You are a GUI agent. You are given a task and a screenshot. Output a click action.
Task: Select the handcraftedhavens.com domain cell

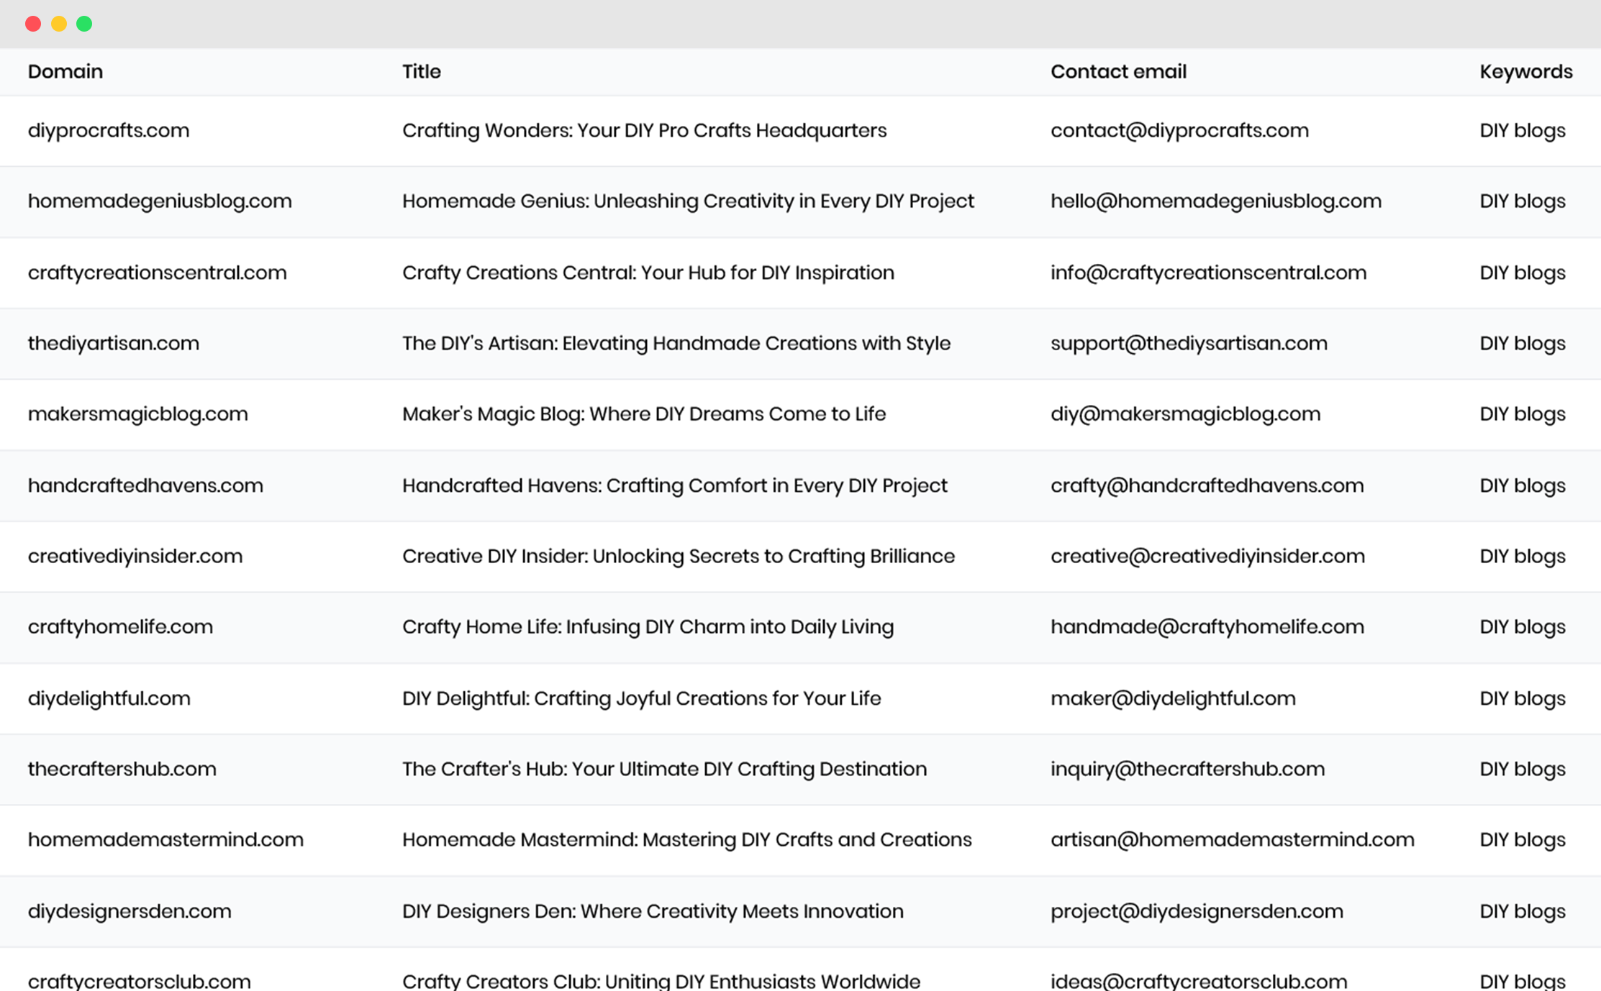point(145,485)
